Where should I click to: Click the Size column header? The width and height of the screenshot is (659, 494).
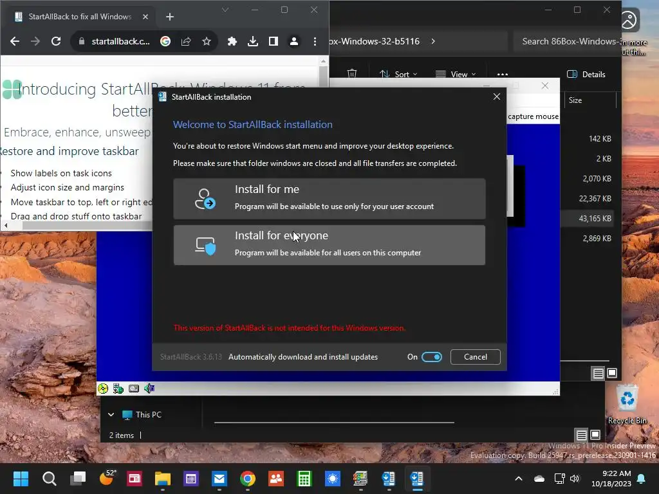[x=589, y=100]
